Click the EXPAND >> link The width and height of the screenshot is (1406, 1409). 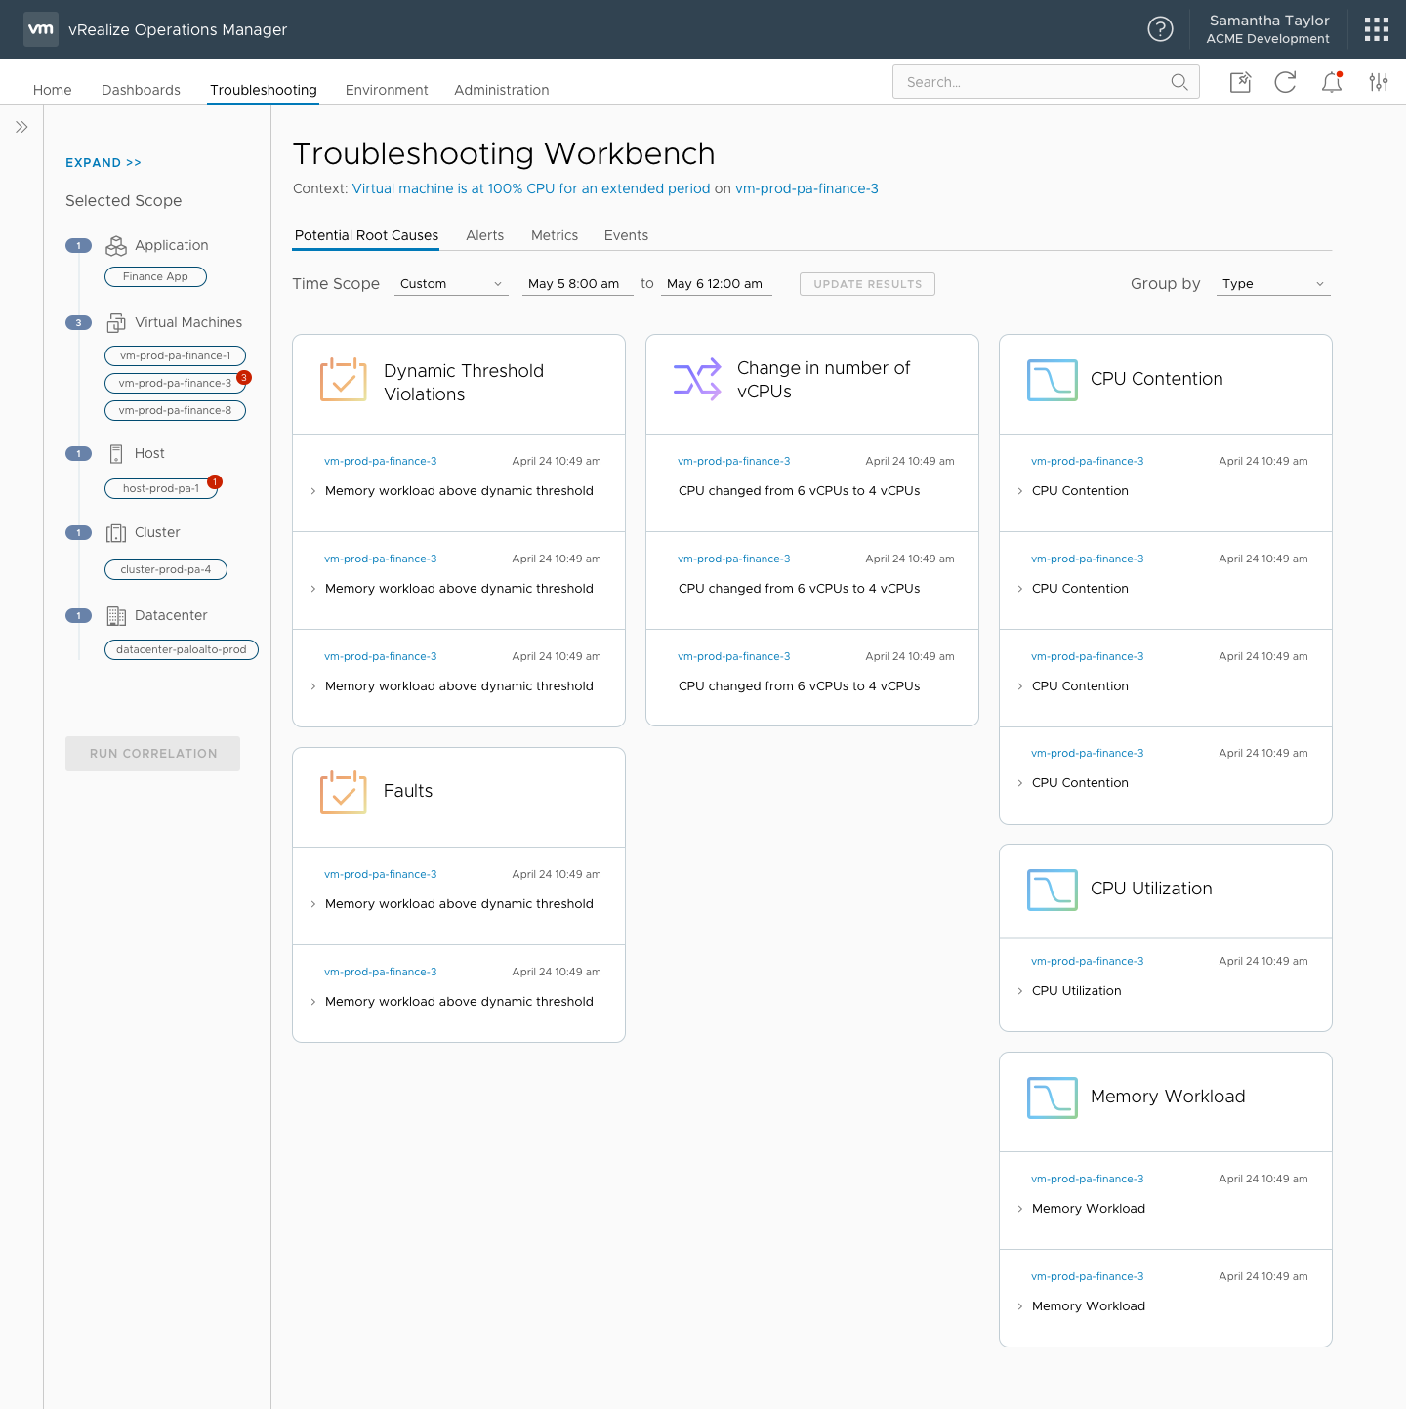[103, 163]
